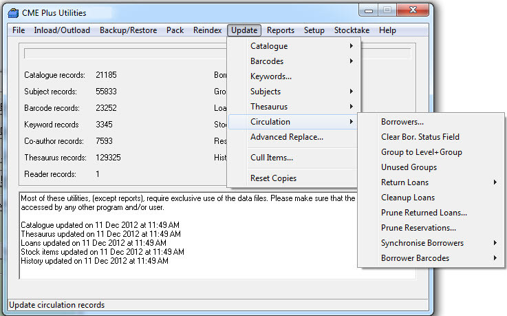
Task: Choose Cull Items... option
Action: [294, 158]
